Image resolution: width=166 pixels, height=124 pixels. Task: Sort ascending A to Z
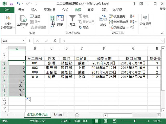pyautogui.click(x=53, y=18)
